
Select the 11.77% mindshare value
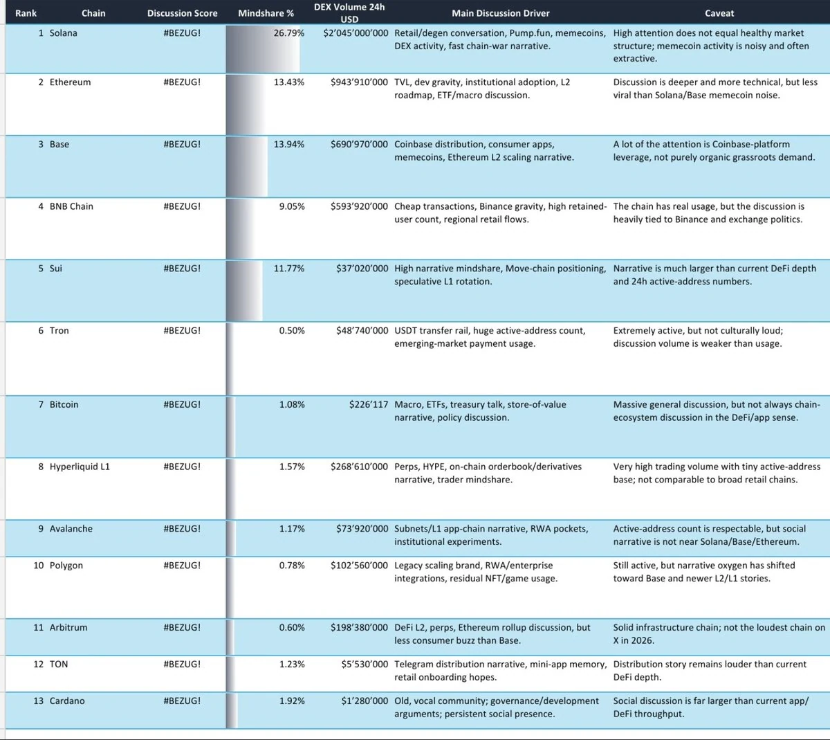289,269
